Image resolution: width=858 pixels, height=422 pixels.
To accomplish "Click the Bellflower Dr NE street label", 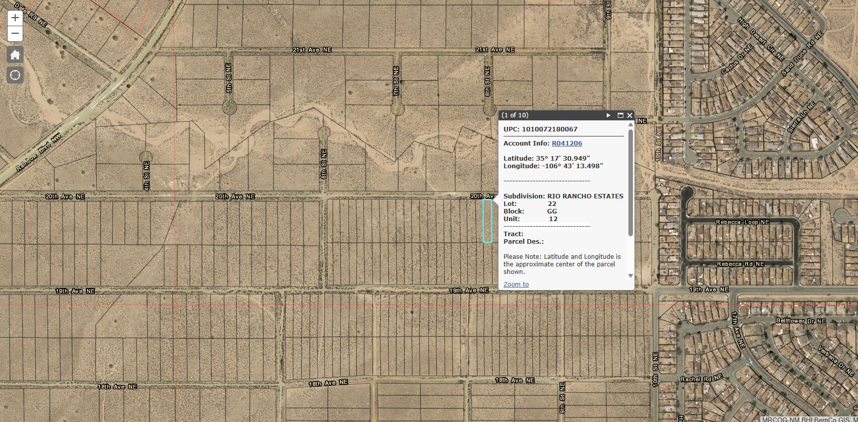I will (801, 321).
